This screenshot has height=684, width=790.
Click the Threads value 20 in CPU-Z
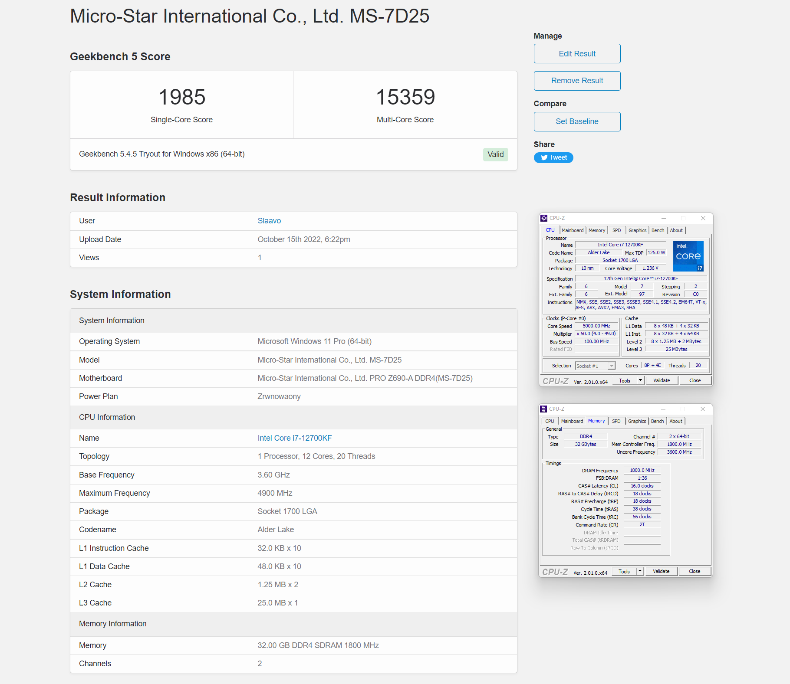698,366
